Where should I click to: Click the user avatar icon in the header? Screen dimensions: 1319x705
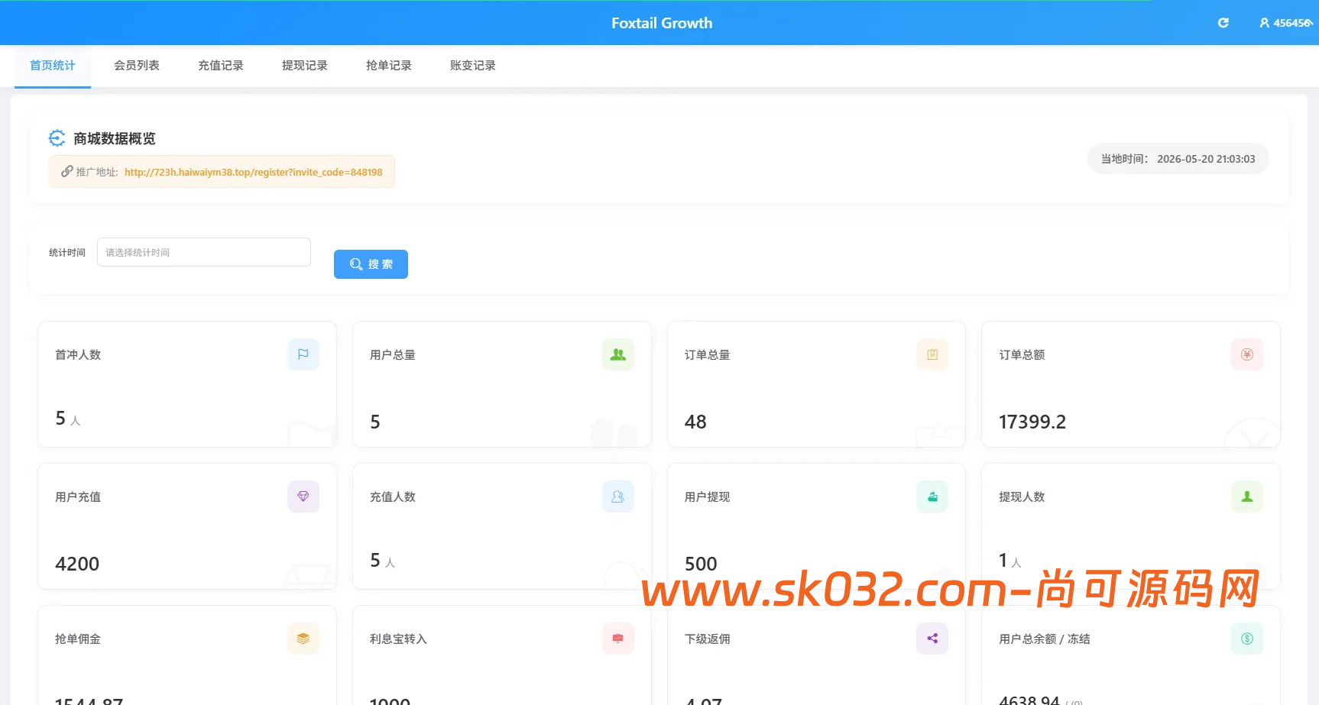click(x=1264, y=23)
